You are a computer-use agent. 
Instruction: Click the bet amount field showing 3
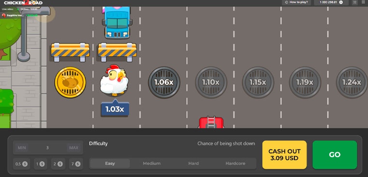click(47, 148)
